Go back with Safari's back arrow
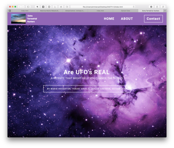This screenshot has width=174, height=148. tap(19, 7)
